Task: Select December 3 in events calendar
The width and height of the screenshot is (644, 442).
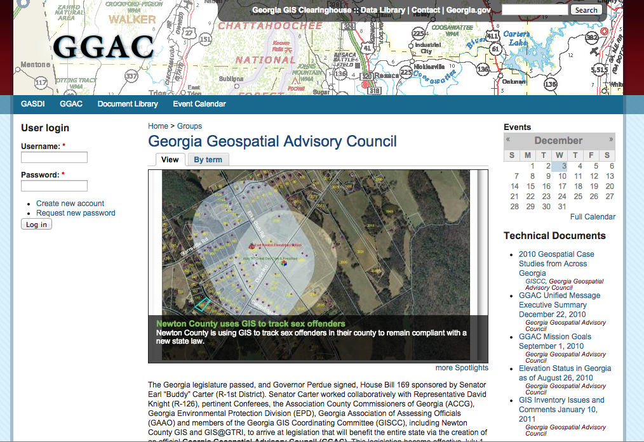Action: point(562,166)
